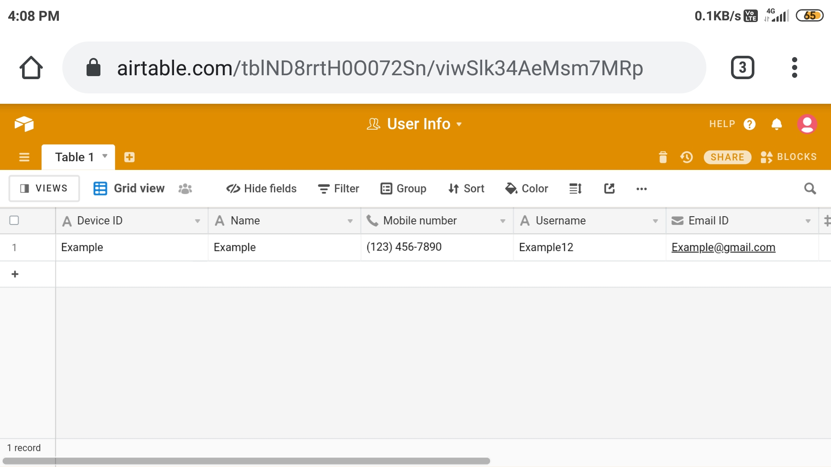Open the Color menu
831x467 pixels.
click(x=526, y=189)
